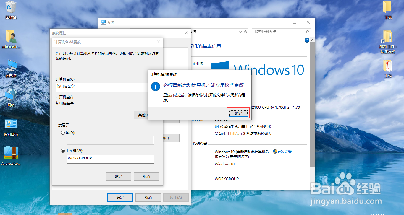Viewport: 404px width, 215px height.
Task: Minimize the 系统 window
Action: click(281, 22)
